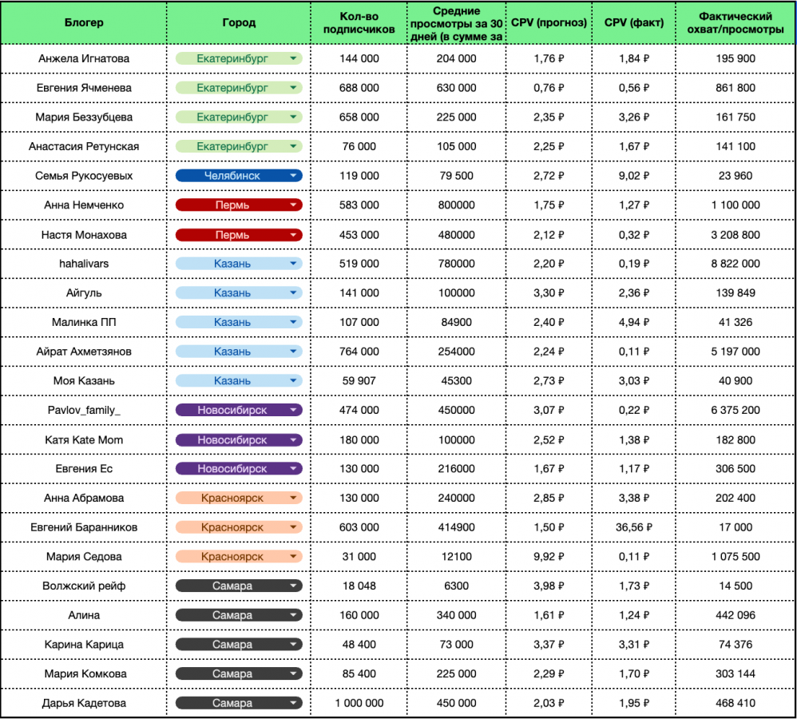Click forecast CPV cell 9,92 ₽
Viewport: 797px width, 719px height.
pos(548,557)
